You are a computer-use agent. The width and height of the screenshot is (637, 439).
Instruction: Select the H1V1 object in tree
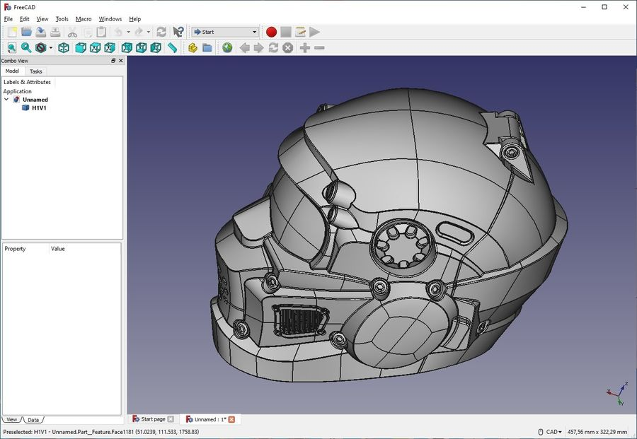[x=39, y=108]
